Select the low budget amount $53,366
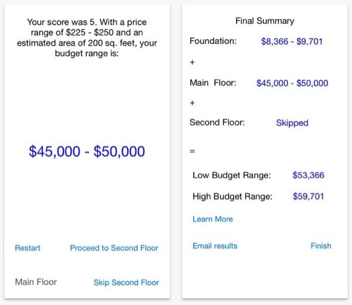This screenshot has height=305, width=352. (x=308, y=175)
